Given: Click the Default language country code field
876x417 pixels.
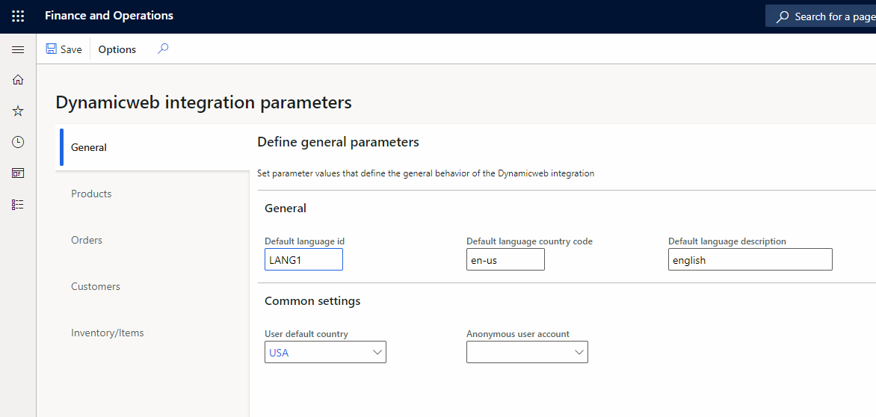Looking at the screenshot, I should [x=505, y=260].
